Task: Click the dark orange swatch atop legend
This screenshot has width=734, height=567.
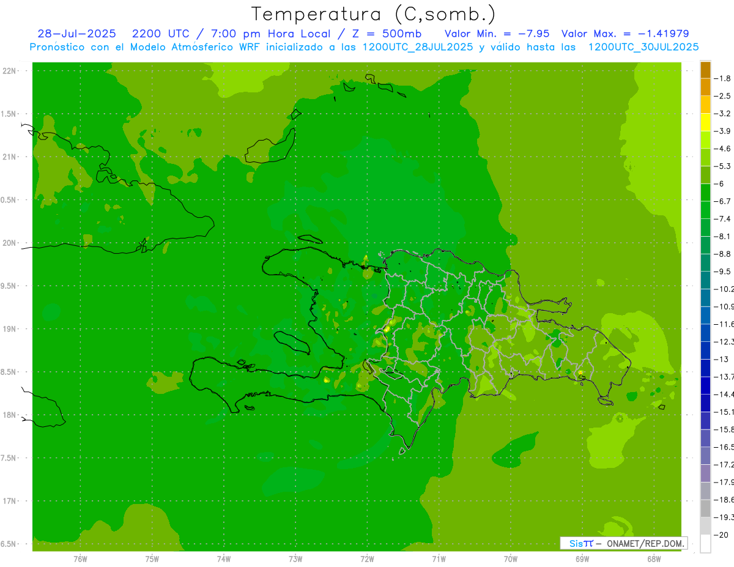Action: (706, 70)
